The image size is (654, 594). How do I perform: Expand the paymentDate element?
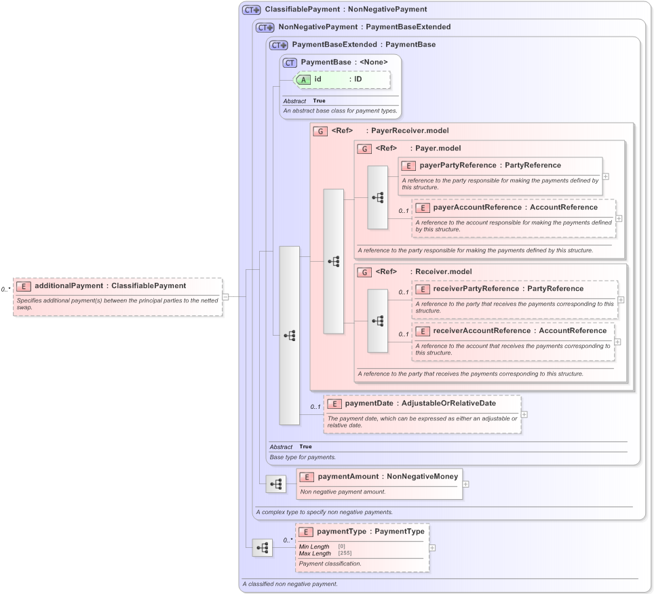point(524,414)
